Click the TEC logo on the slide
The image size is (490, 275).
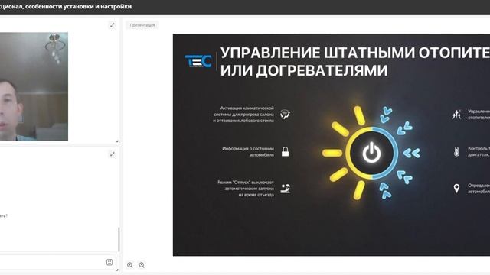point(198,61)
